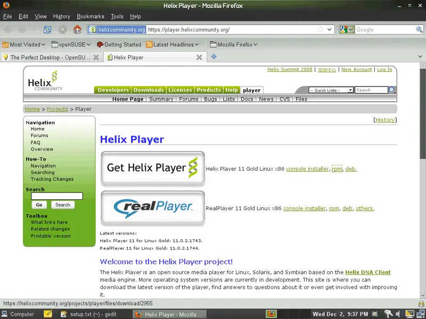Open a new tab with the plus icon
The image size is (426, 319).
tap(214, 57)
